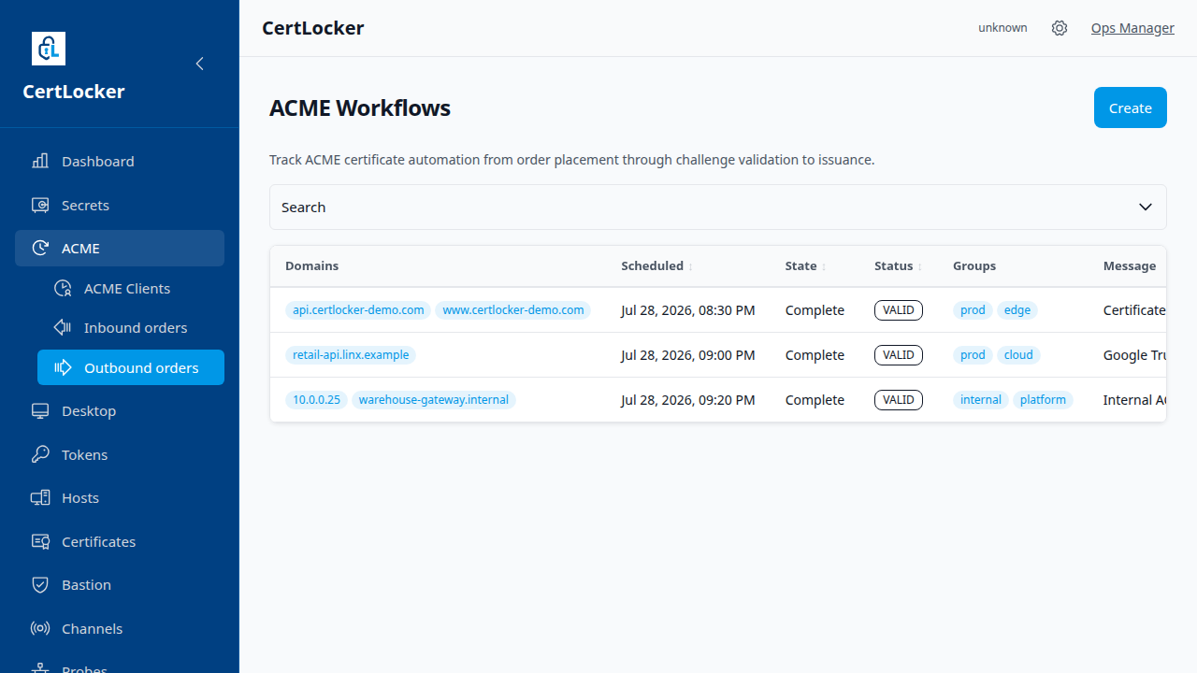Image resolution: width=1197 pixels, height=673 pixels.
Task: Open the Ops Manager link
Action: pyautogui.click(x=1132, y=28)
